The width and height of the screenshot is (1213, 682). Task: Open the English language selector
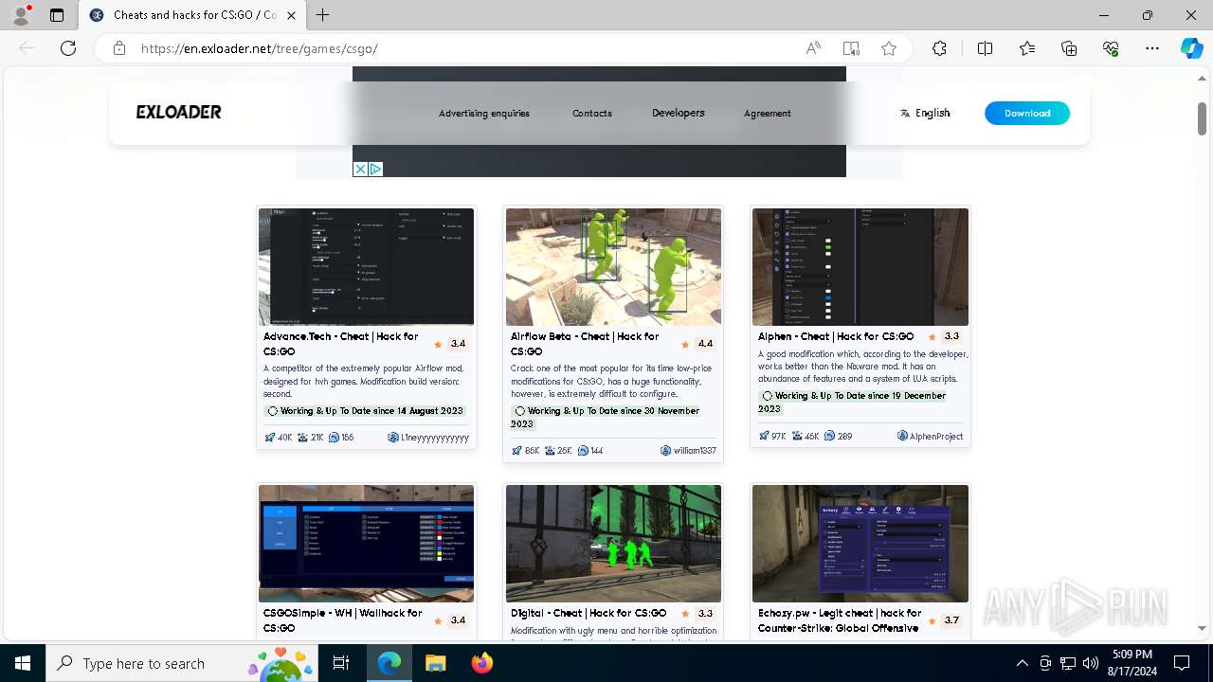(925, 113)
